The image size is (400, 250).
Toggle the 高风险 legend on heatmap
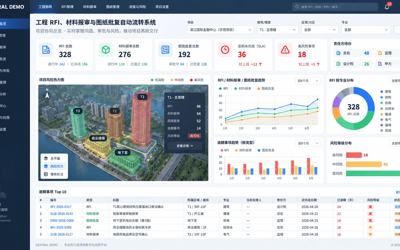point(197,80)
